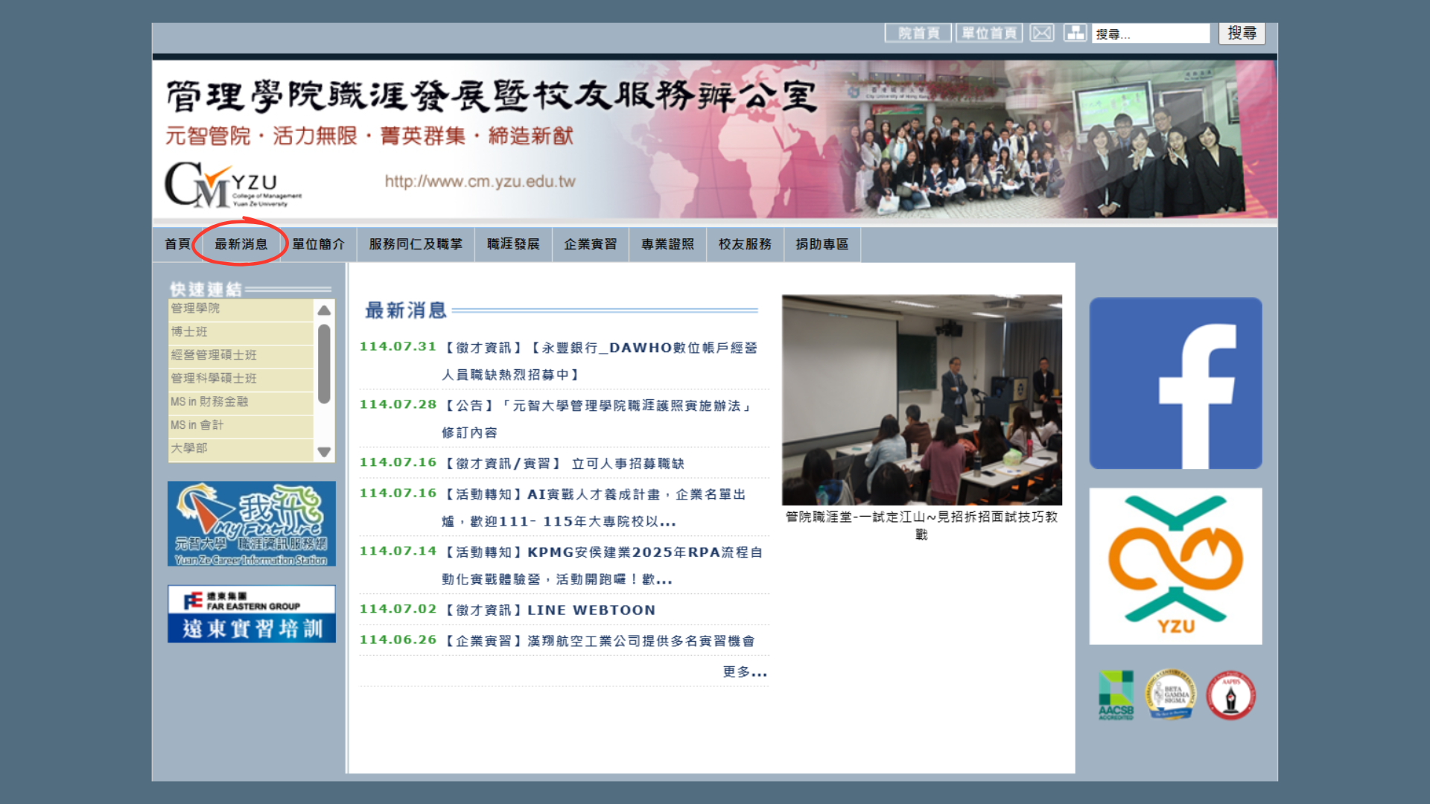Screen dimensions: 1430x804
Task: Click quick links scroll up arrow
Action: click(324, 310)
